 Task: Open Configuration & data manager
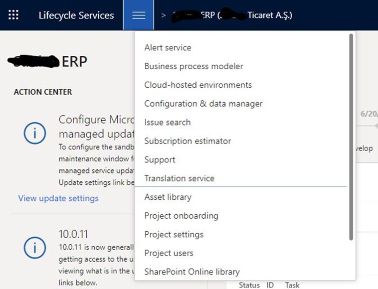pos(203,104)
